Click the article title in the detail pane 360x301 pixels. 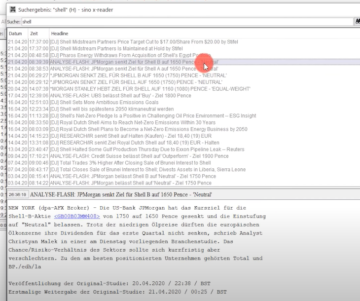pyautogui.click(x=121, y=194)
